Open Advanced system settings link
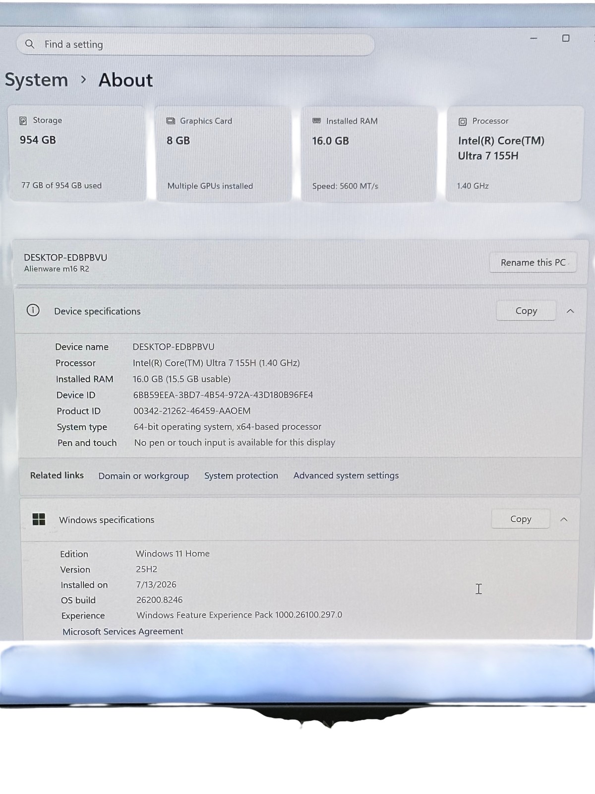 (x=346, y=475)
